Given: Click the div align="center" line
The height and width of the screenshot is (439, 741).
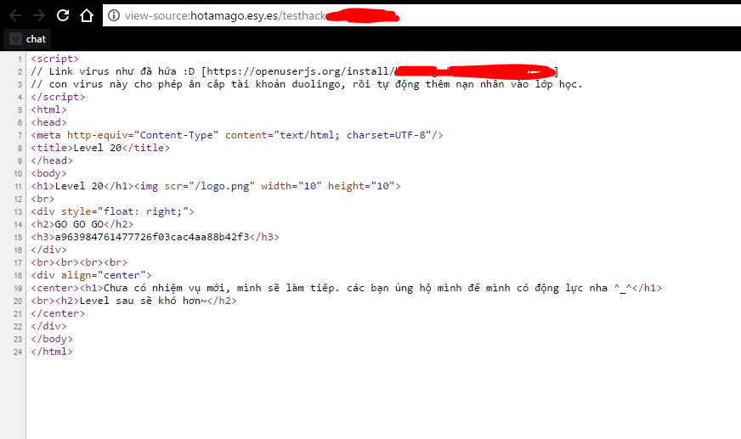Looking at the screenshot, I should pyautogui.click(x=91, y=276).
